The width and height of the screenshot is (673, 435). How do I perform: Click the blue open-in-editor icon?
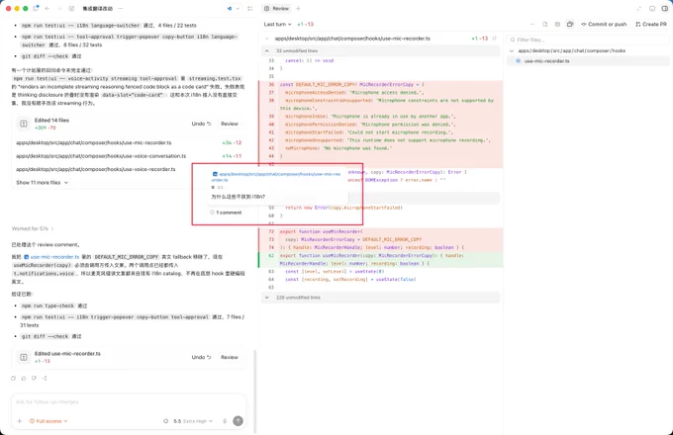click(x=230, y=8)
